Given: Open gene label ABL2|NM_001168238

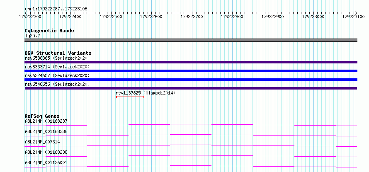Looking at the screenshot, I should 46,153.
